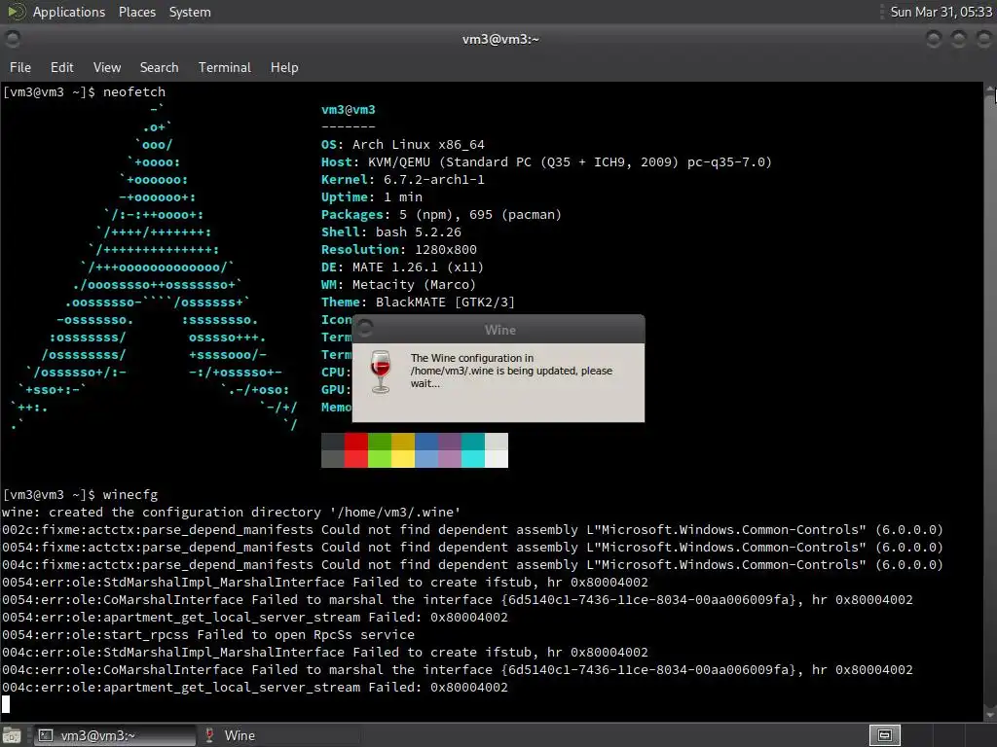Image resolution: width=997 pixels, height=747 pixels.
Task: Click the 'winecfg' command line
Action: [80, 494]
